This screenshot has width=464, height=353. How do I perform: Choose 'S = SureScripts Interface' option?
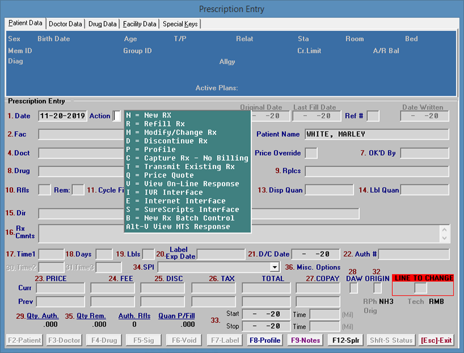(x=182, y=209)
